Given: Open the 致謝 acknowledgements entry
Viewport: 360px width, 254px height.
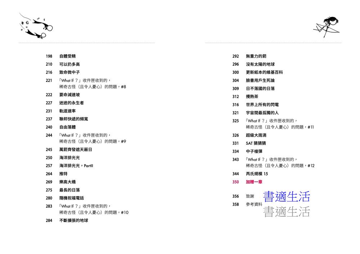Looking at the screenshot, I should 249,197.
